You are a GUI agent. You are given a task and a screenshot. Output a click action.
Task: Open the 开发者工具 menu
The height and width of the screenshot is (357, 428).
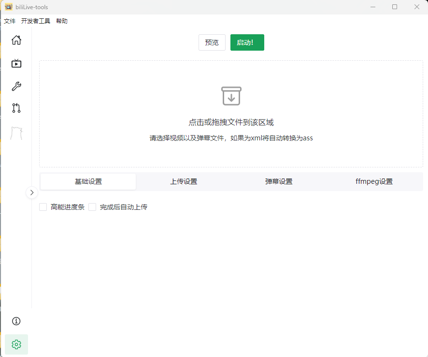tap(35, 21)
